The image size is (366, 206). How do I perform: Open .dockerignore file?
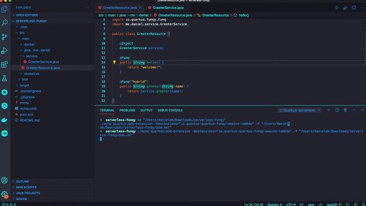30,91
